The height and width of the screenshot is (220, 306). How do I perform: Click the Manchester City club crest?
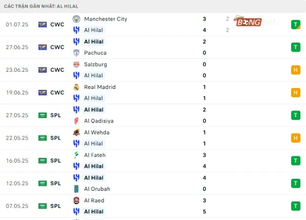(76, 19)
